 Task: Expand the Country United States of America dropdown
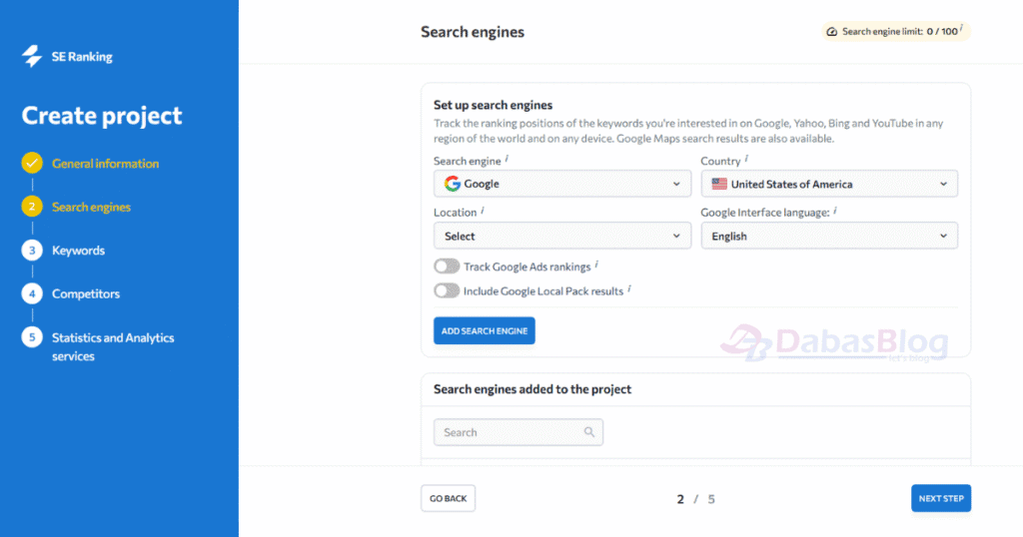tap(829, 184)
